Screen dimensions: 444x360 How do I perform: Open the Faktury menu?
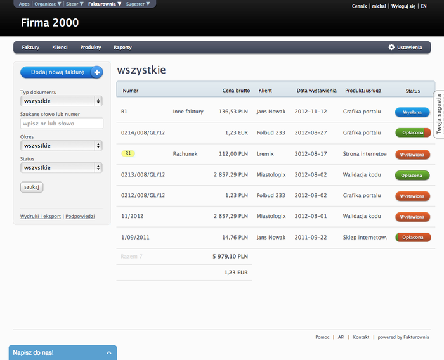coord(30,48)
